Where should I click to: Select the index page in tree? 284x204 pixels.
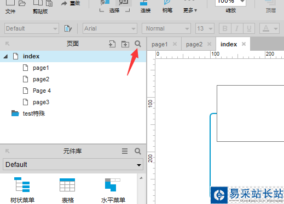point(73,56)
